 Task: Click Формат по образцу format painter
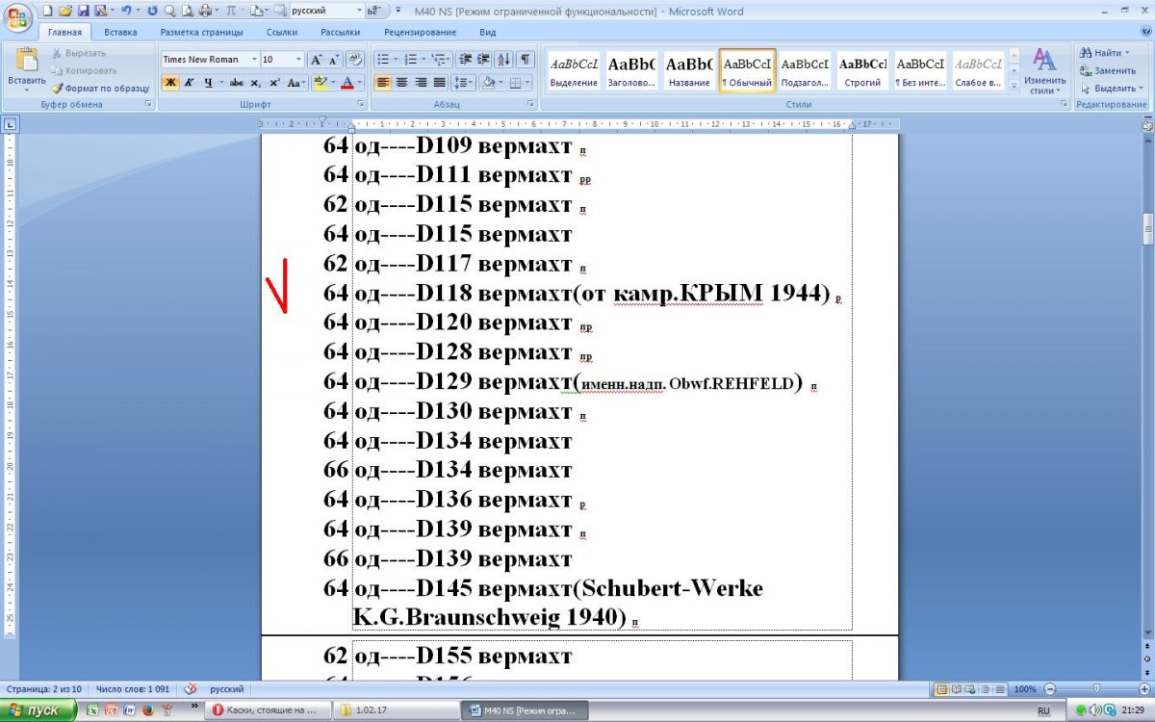click(x=100, y=88)
